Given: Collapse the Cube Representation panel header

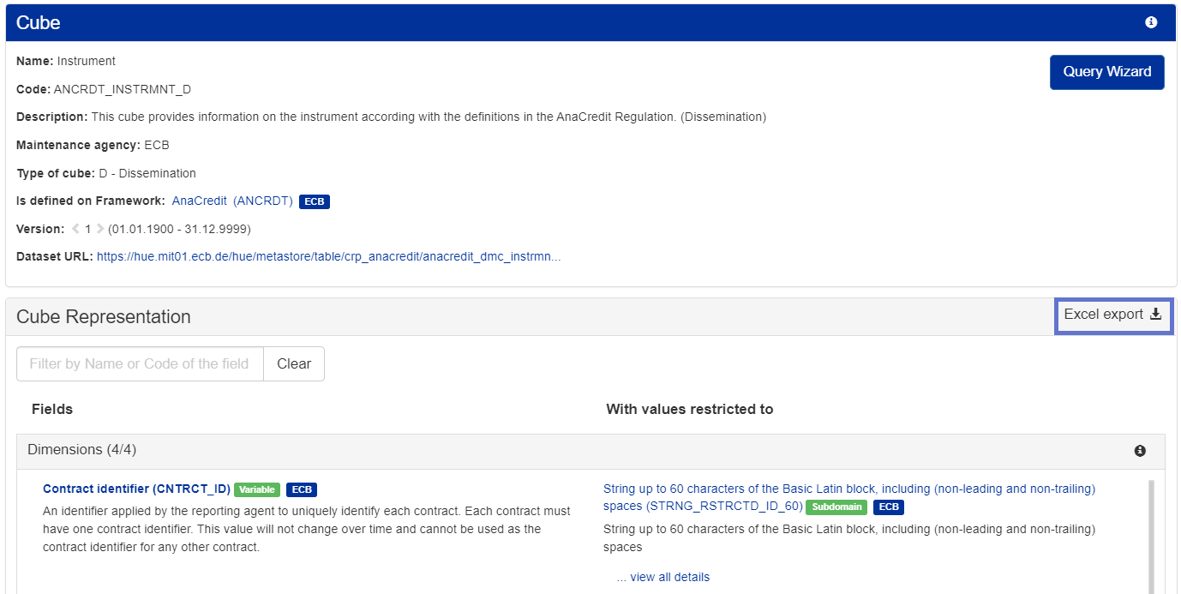Looking at the screenshot, I should (x=103, y=317).
